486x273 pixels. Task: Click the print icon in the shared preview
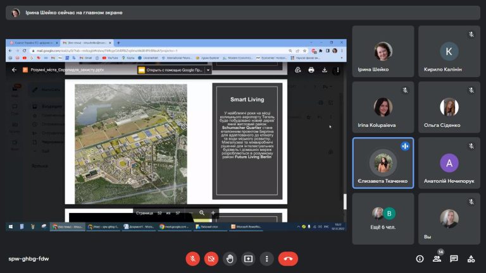tap(311, 70)
